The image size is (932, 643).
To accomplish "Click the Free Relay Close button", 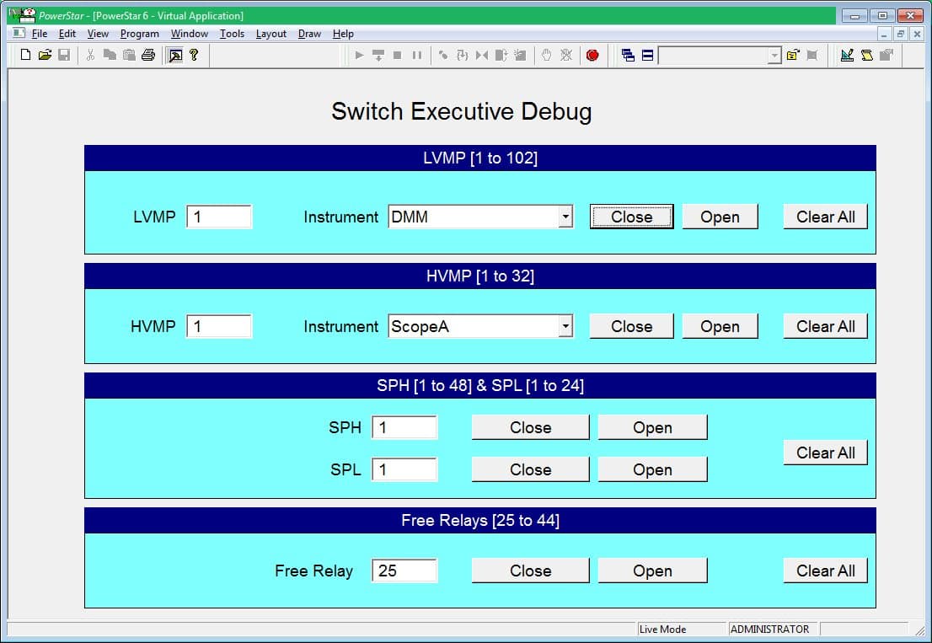I will click(x=530, y=571).
